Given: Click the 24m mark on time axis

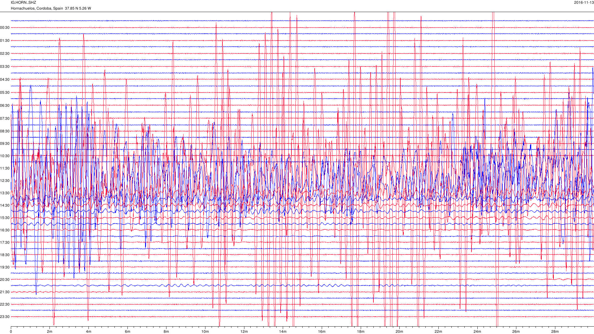Looking at the screenshot, I should pos(477,332).
